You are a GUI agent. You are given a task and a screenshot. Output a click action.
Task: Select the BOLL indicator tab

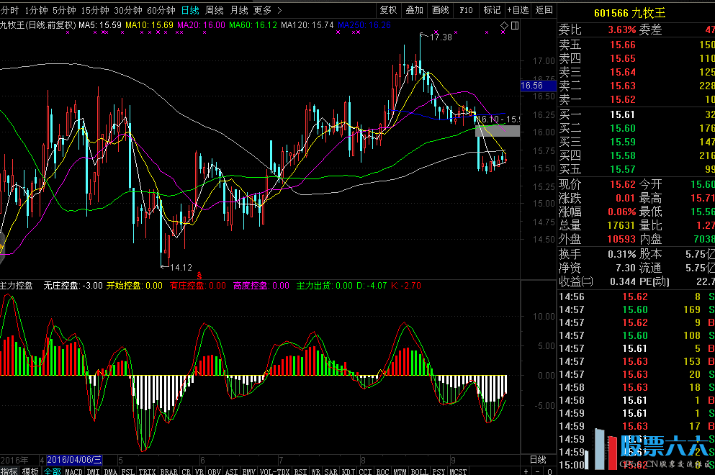tap(418, 471)
